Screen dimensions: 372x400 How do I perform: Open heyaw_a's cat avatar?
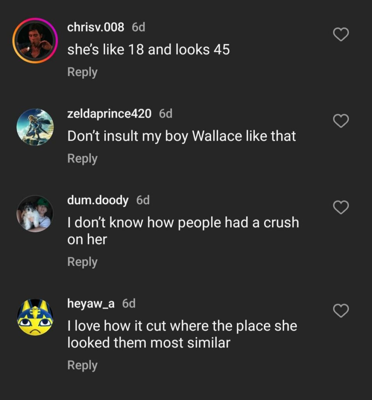click(x=35, y=317)
